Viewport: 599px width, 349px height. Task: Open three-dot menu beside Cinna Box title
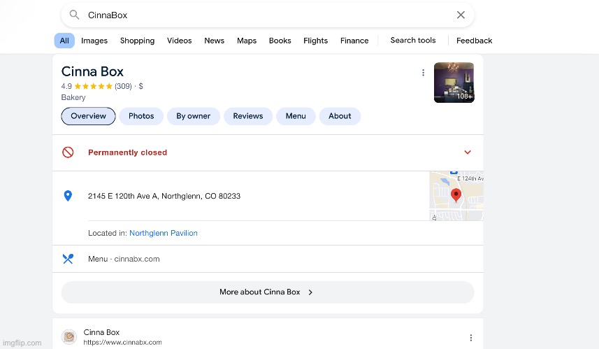point(423,73)
